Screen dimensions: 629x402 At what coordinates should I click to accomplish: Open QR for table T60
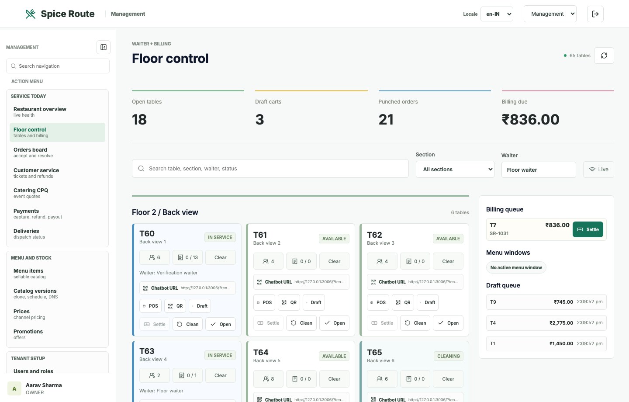point(175,306)
